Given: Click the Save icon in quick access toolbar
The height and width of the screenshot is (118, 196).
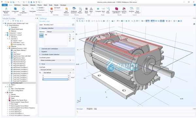Looking at the screenshot, I should tap(11, 2).
